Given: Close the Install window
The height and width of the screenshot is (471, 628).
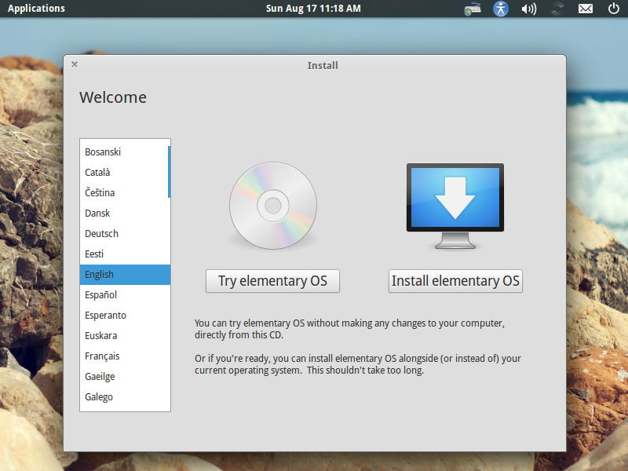Looking at the screenshot, I should pos(75,64).
